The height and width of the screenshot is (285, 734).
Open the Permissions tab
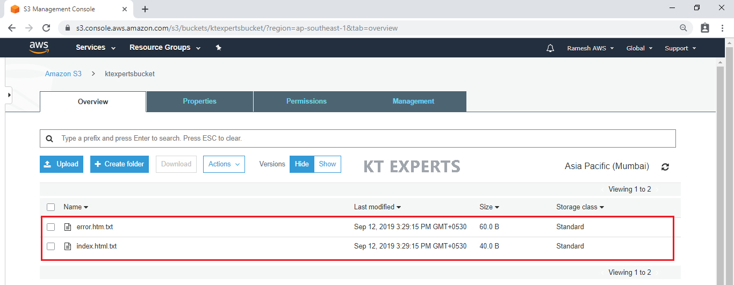[306, 101]
